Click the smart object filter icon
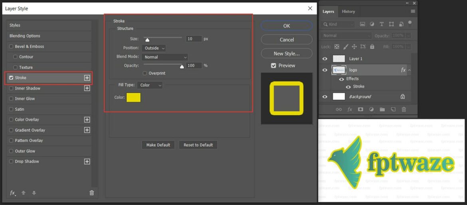The width and height of the screenshot is (467, 205). (401, 24)
